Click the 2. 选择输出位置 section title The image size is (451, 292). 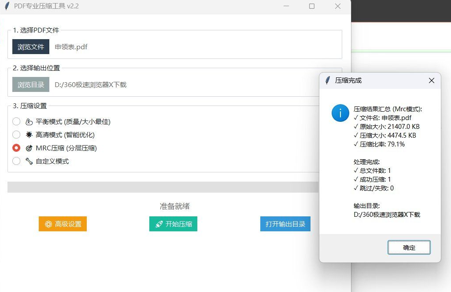37,68
